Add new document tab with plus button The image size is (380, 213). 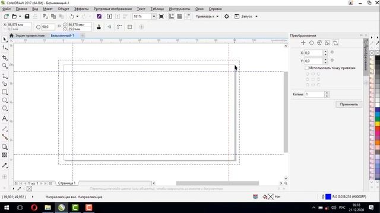[83, 35]
